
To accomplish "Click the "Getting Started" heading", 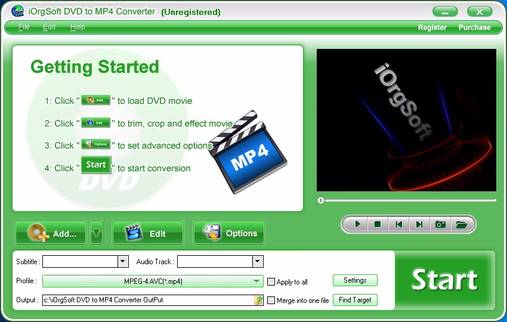I will coord(95,67).
